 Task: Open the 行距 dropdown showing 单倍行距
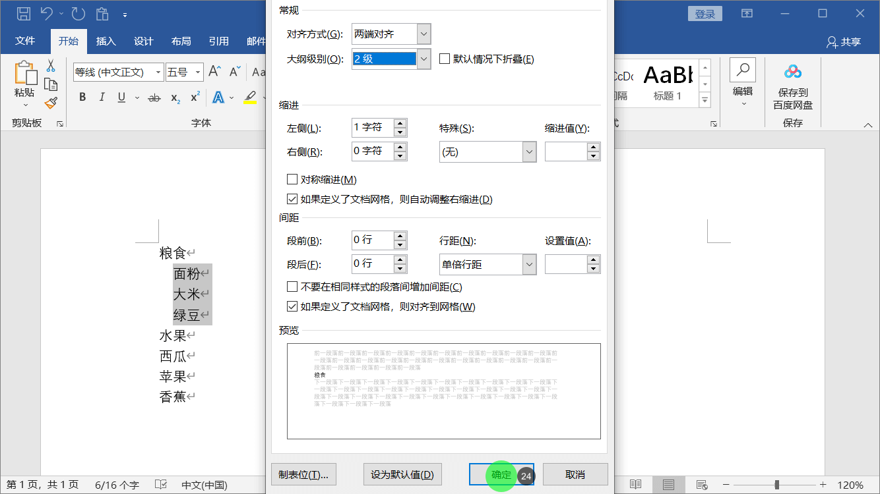(x=529, y=264)
